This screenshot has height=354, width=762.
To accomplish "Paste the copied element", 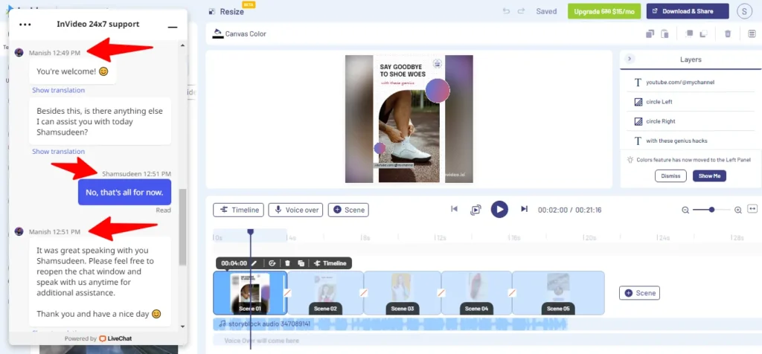I will click(x=665, y=34).
